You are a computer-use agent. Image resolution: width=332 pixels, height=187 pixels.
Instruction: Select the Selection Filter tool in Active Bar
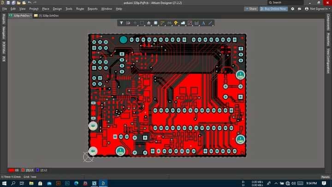click(x=122, y=23)
